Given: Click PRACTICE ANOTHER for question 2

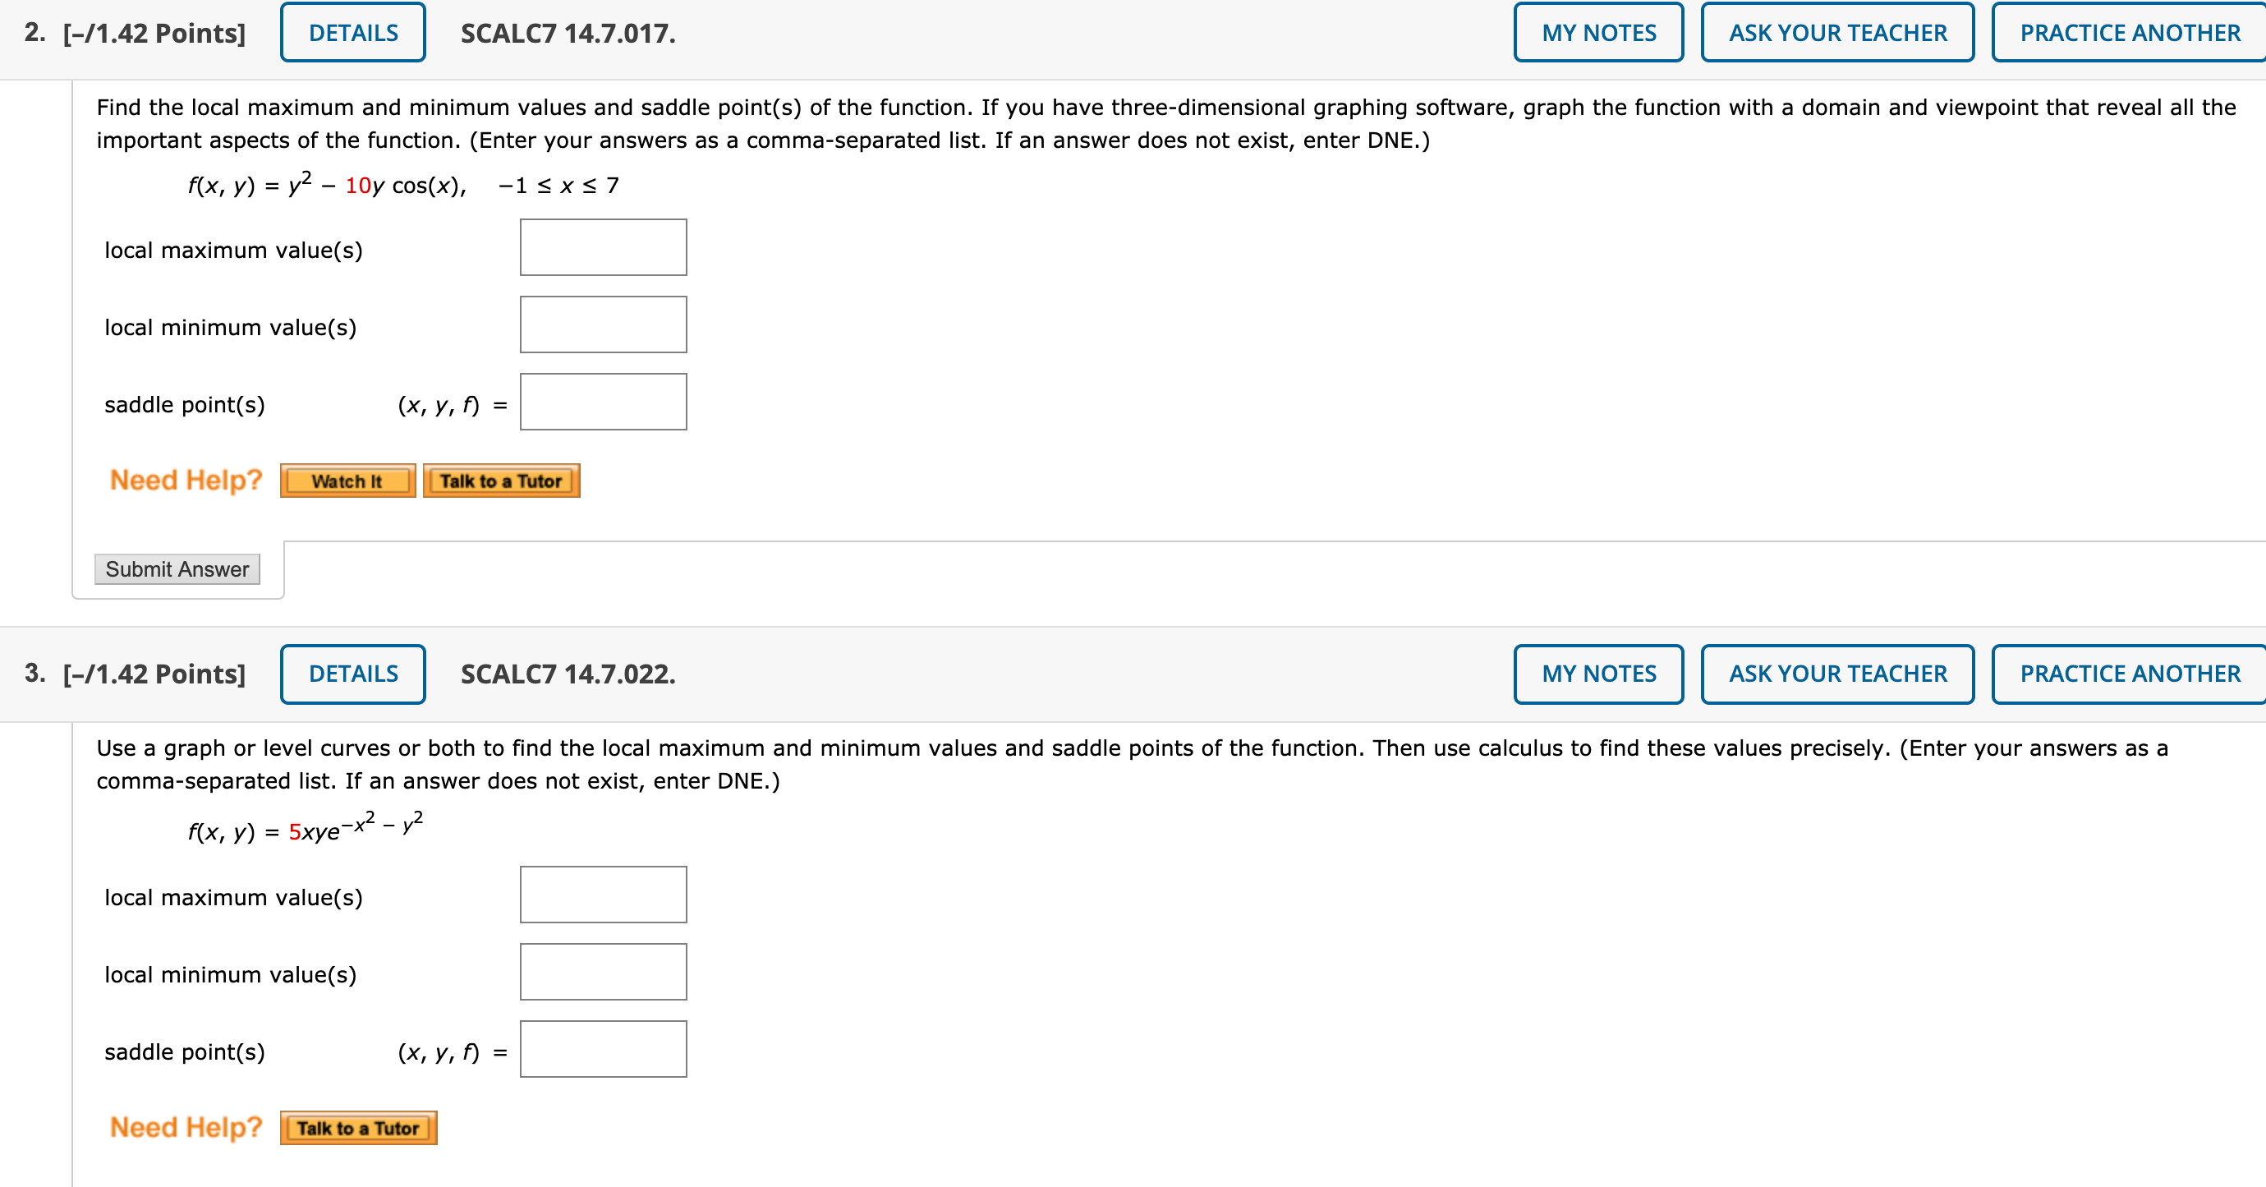Looking at the screenshot, I should [2129, 33].
